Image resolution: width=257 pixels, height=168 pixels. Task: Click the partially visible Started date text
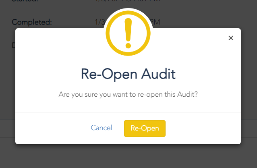(127, 1)
